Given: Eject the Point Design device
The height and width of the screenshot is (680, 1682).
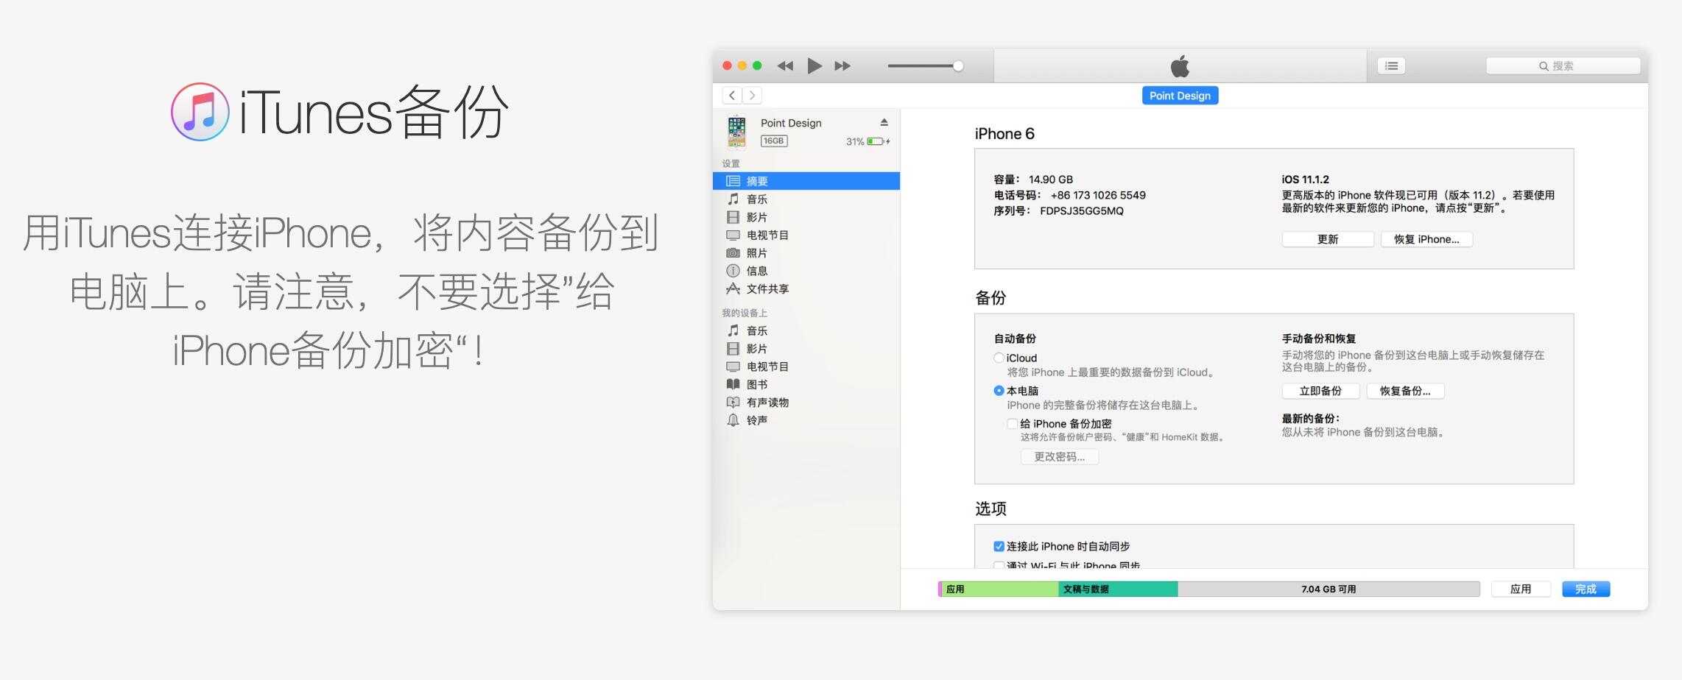Looking at the screenshot, I should pyautogui.click(x=884, y=122).
